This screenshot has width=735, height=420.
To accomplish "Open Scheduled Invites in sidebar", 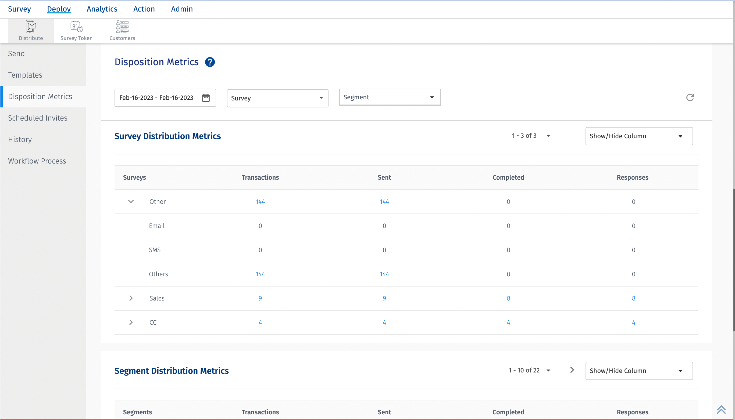I will click(x=38, y=118).
